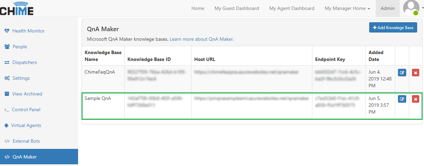Click the Added Date column header
Viewport: 424px width, 166px height.
point(380,56)
